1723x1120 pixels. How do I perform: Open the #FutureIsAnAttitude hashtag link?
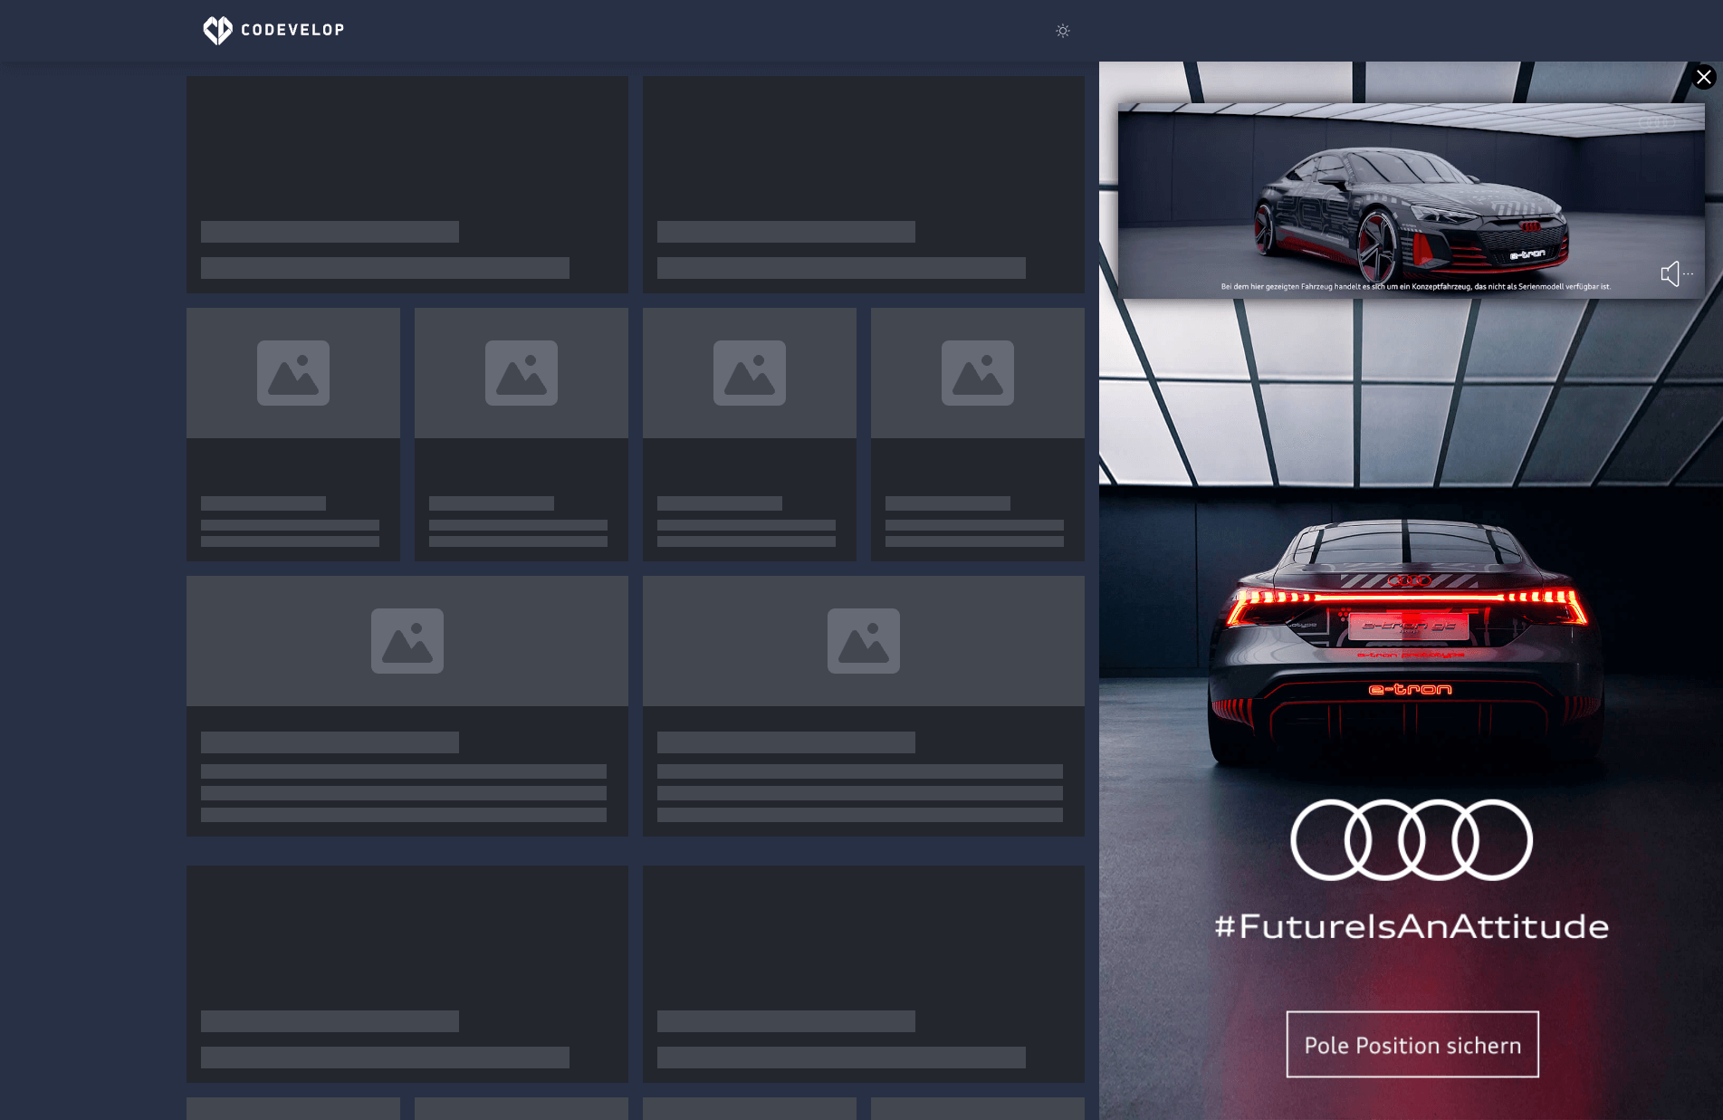pos(1411,926)
